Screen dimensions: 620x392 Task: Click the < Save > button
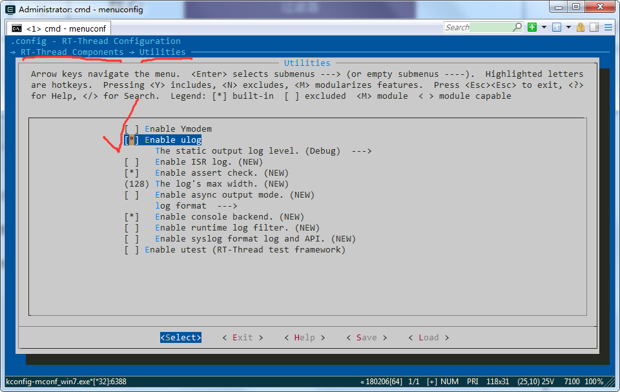point(367,337)
